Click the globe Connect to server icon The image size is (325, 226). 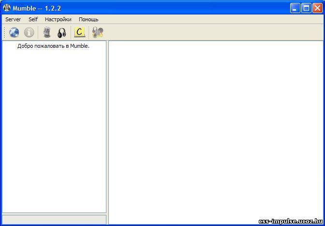14,32
